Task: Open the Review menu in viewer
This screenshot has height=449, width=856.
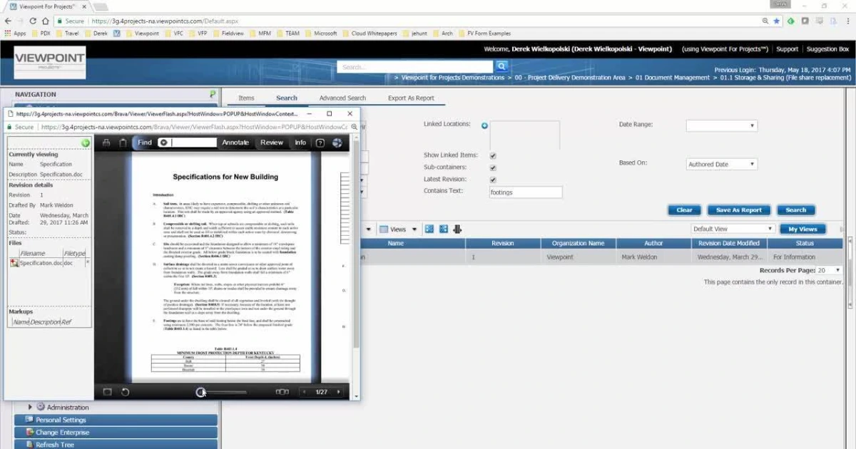Action: click(272, 143)
